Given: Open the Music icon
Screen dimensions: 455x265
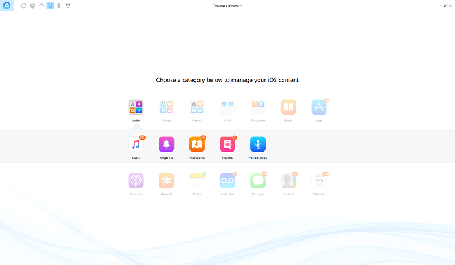Looking at the screenshot, I should [136, 144].
